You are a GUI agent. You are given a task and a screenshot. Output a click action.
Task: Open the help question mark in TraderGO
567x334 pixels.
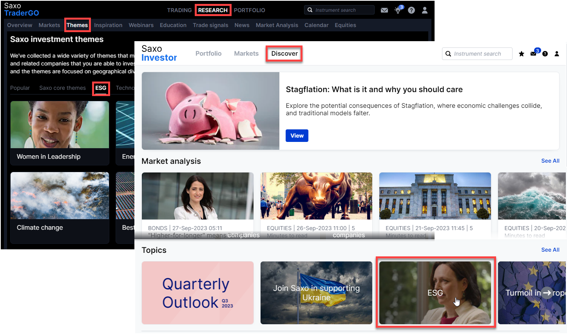coord(411,10)
